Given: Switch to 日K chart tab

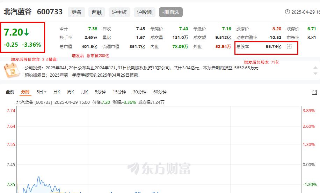Looking at the screenshot, I should tap(57, 92).
